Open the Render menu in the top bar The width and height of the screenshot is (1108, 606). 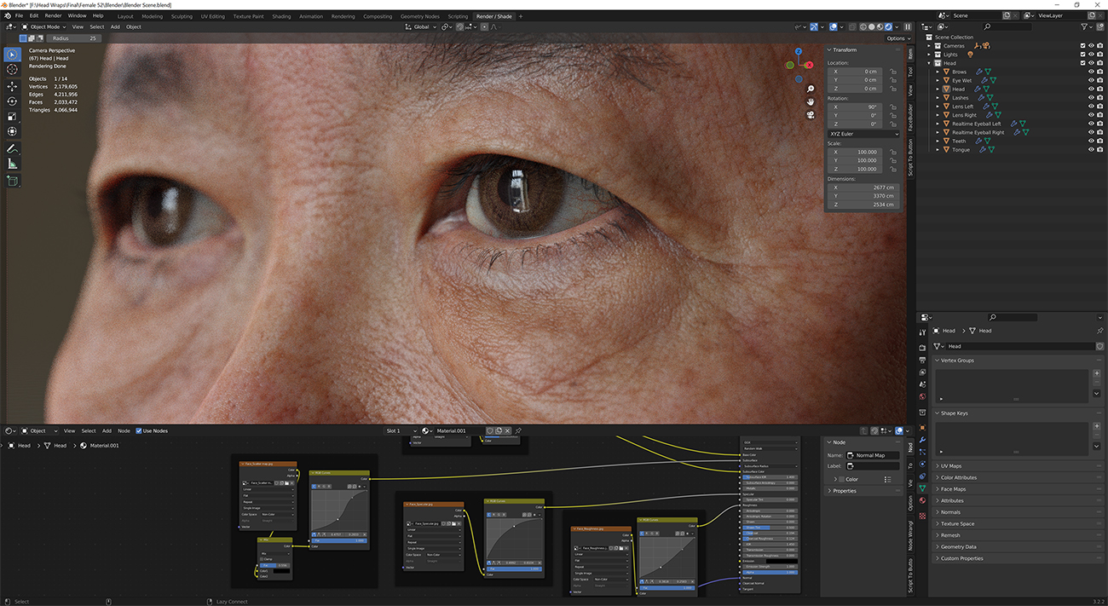(53, 14)
